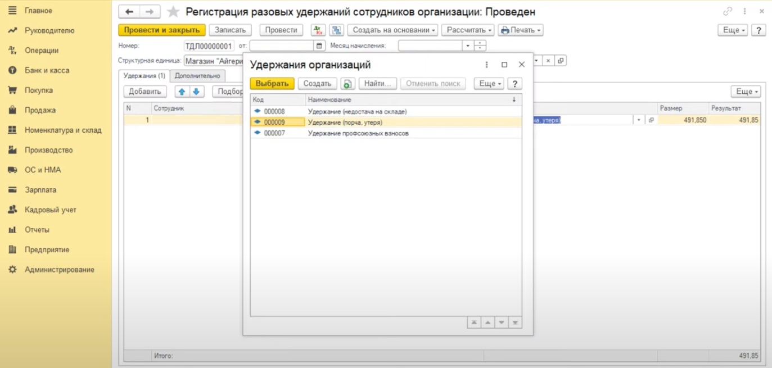This screenshot has height=368, width=772.
Task: Click the Номер input field
Action: pyautogui.click(x=208, y=46)
